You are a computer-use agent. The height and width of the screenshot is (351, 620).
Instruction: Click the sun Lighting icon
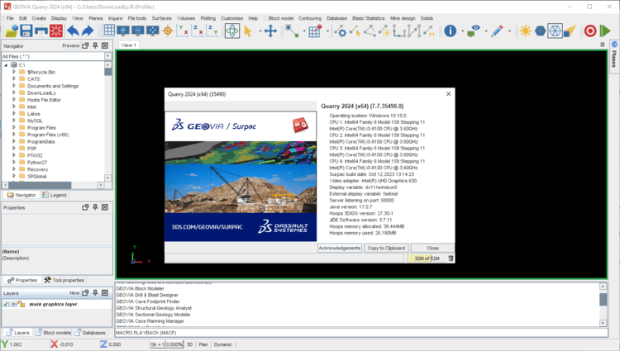tap(525, 31)
